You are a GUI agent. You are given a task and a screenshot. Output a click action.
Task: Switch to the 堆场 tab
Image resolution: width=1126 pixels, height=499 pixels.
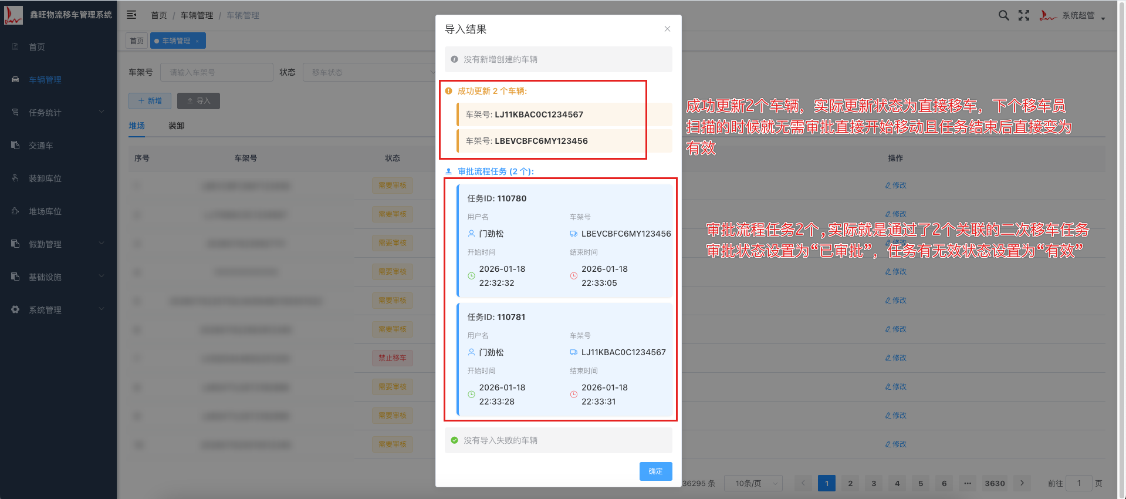tap(137, 126)
